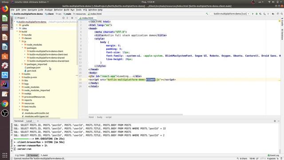The height and width of the screenshot is (160, 284).
Task: Expand the .gradle folder
Action: (x=17, y=25)
